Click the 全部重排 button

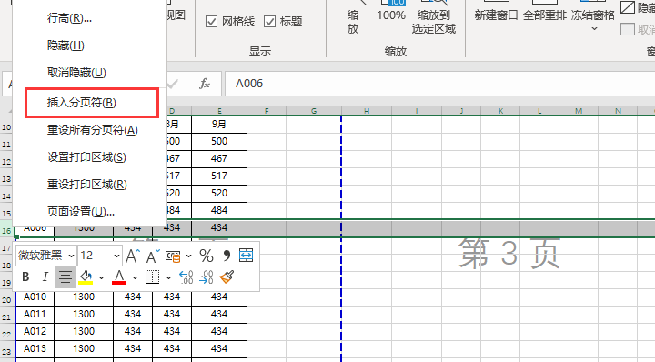coord(544,15)
